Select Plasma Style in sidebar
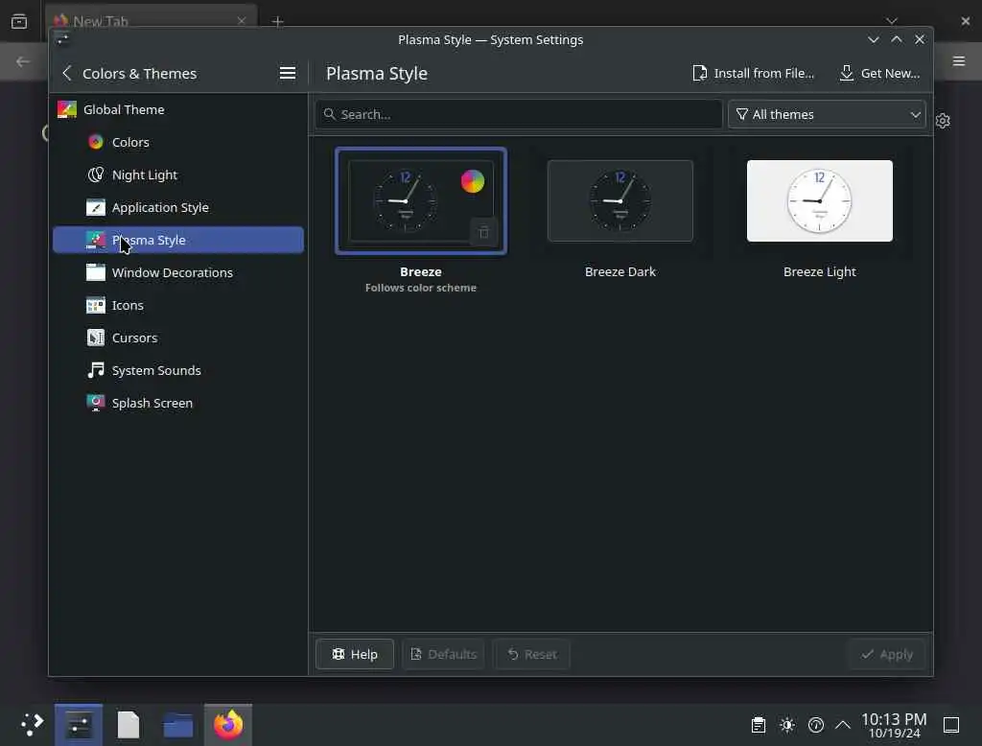Screen dimensions: 982x746 [177, 240]
